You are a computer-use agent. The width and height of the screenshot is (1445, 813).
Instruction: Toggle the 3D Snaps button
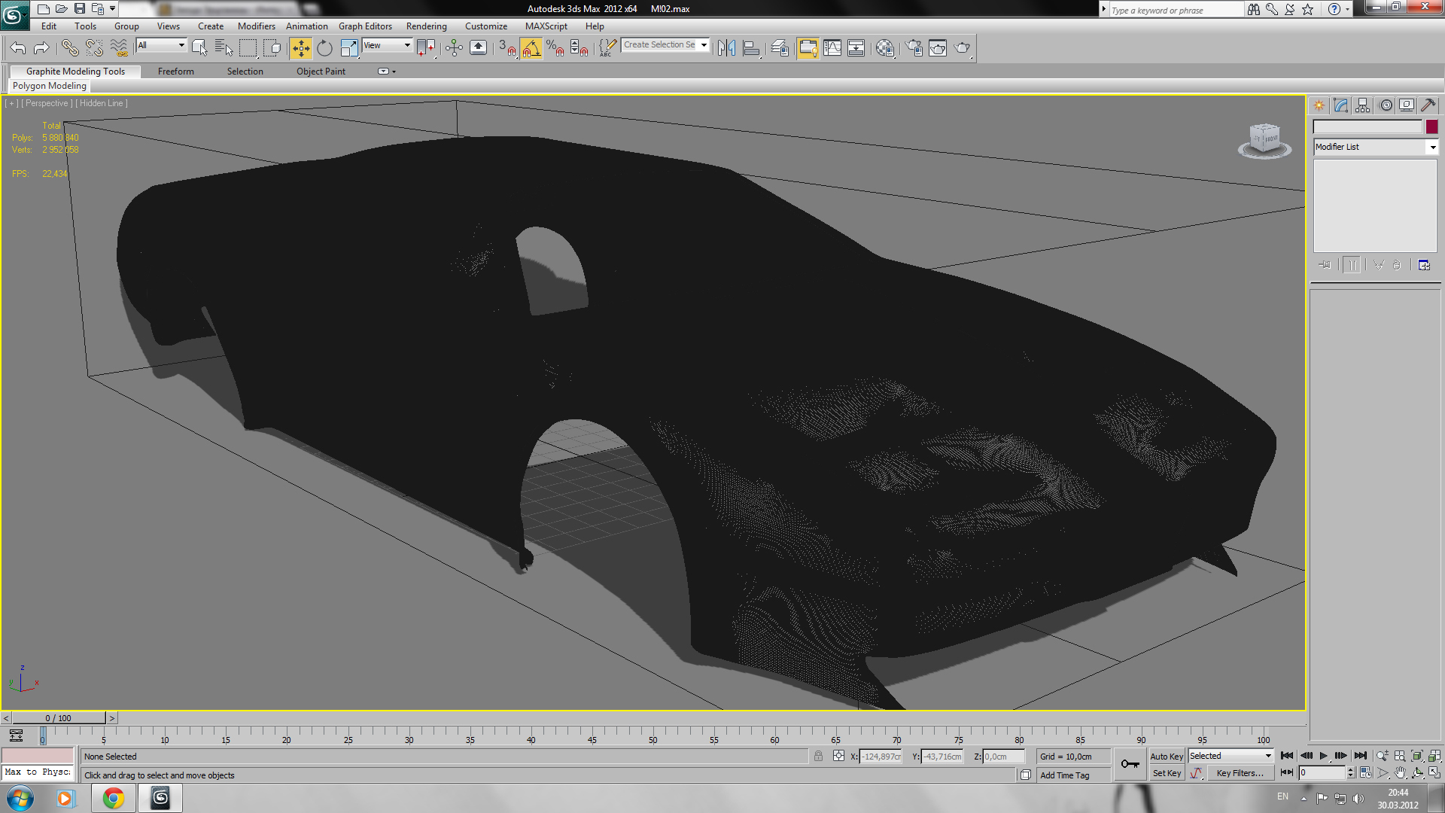pyautogui.click(x=507, y=49)
